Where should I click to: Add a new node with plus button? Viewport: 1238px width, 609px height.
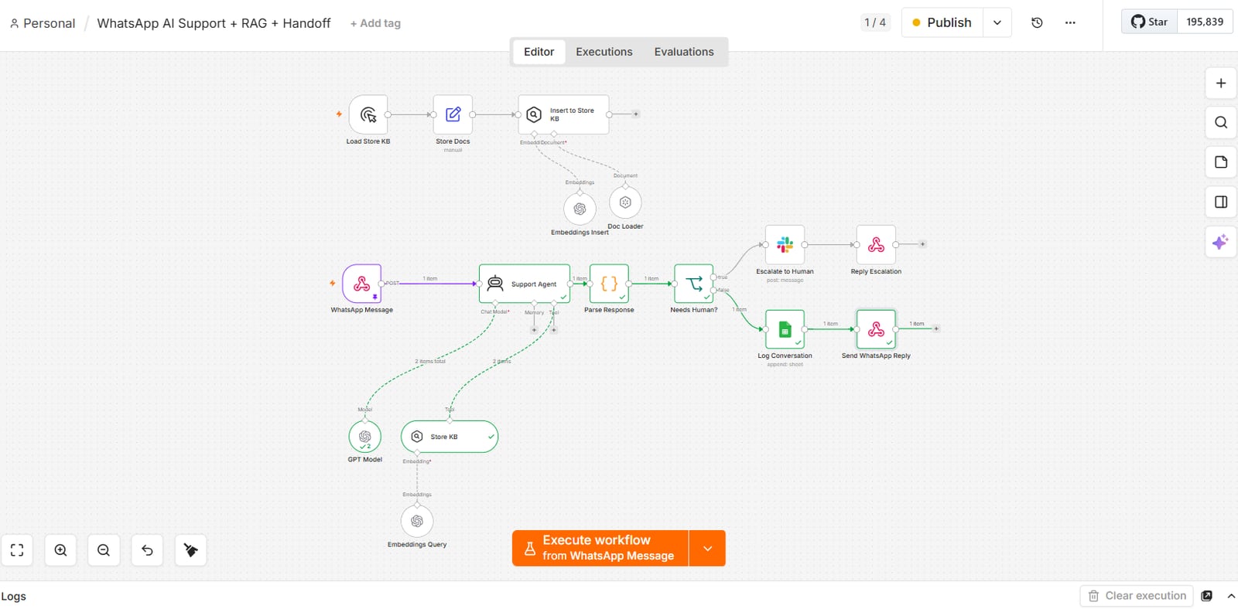click(1221, 83)
